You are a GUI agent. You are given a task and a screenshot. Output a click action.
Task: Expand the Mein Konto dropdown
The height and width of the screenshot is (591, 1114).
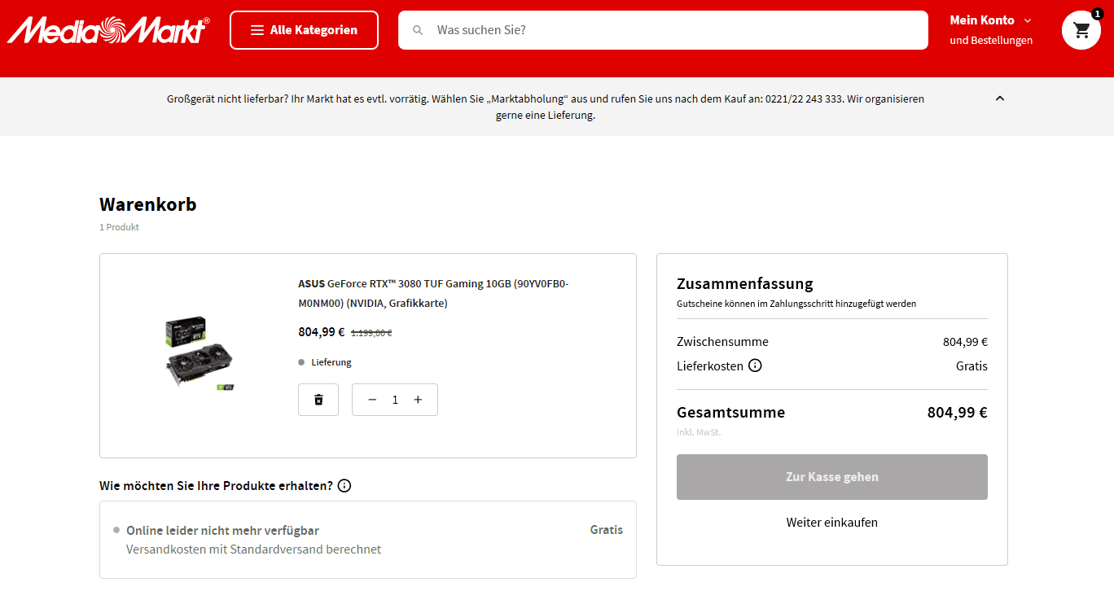(991, 20)
